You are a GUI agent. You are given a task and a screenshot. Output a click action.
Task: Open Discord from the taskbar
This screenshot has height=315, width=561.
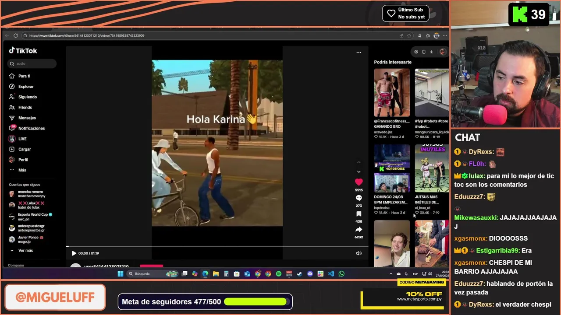tap(309, 274)
